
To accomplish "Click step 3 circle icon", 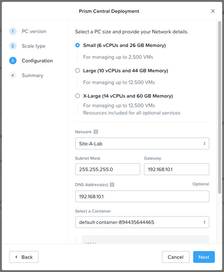I will click(x=13, y=61).
